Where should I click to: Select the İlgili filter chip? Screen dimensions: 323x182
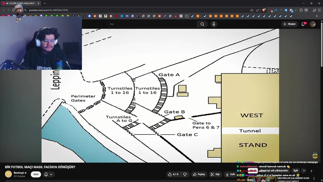click(x=295, y=171)
